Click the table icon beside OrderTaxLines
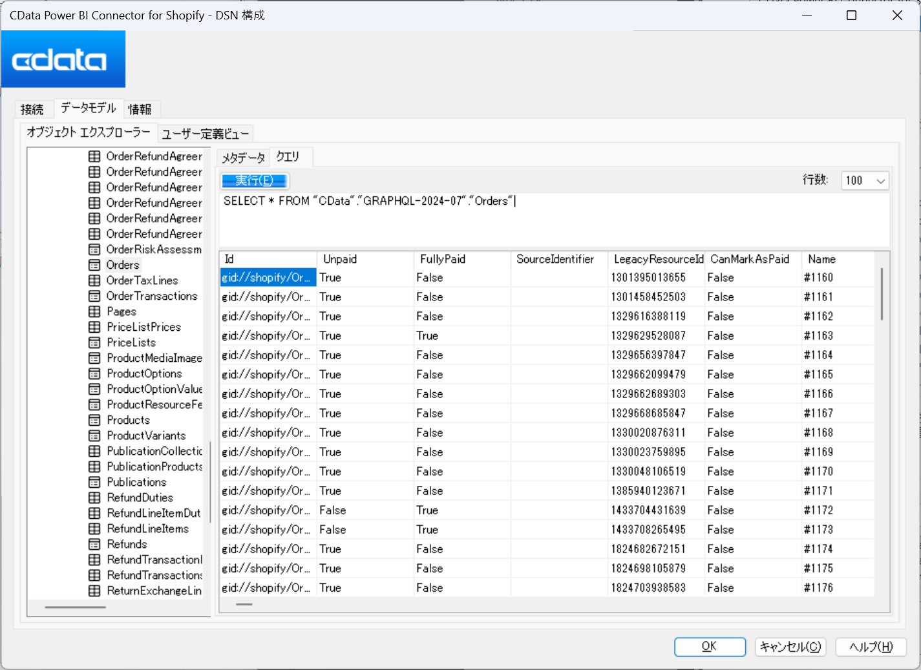921x670 pixels. tap(94, 280)
